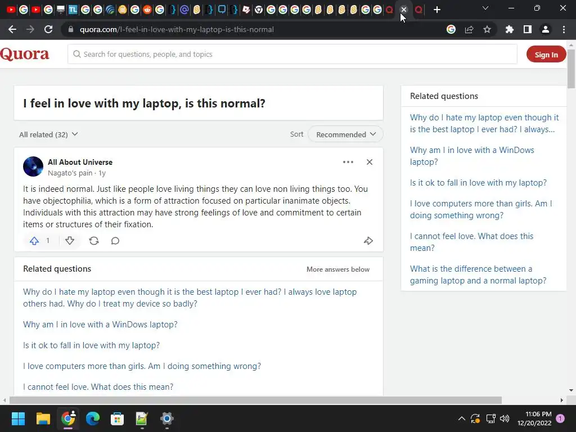
Task: Open Microsoft Edge from the taskbar
Action: pos(93,418)
